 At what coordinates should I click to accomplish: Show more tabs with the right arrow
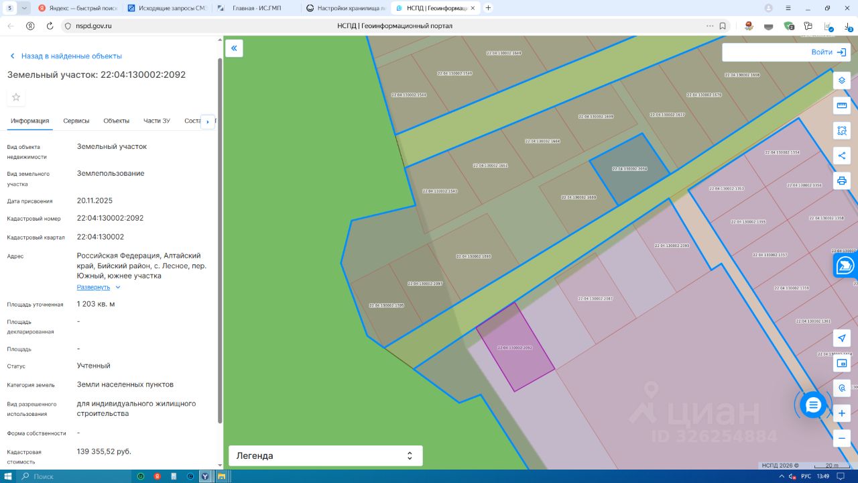point(208,121)
